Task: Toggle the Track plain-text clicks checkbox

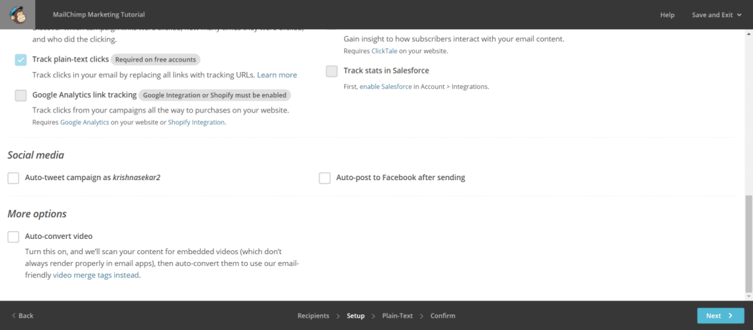Action: [x=20, y=60]
